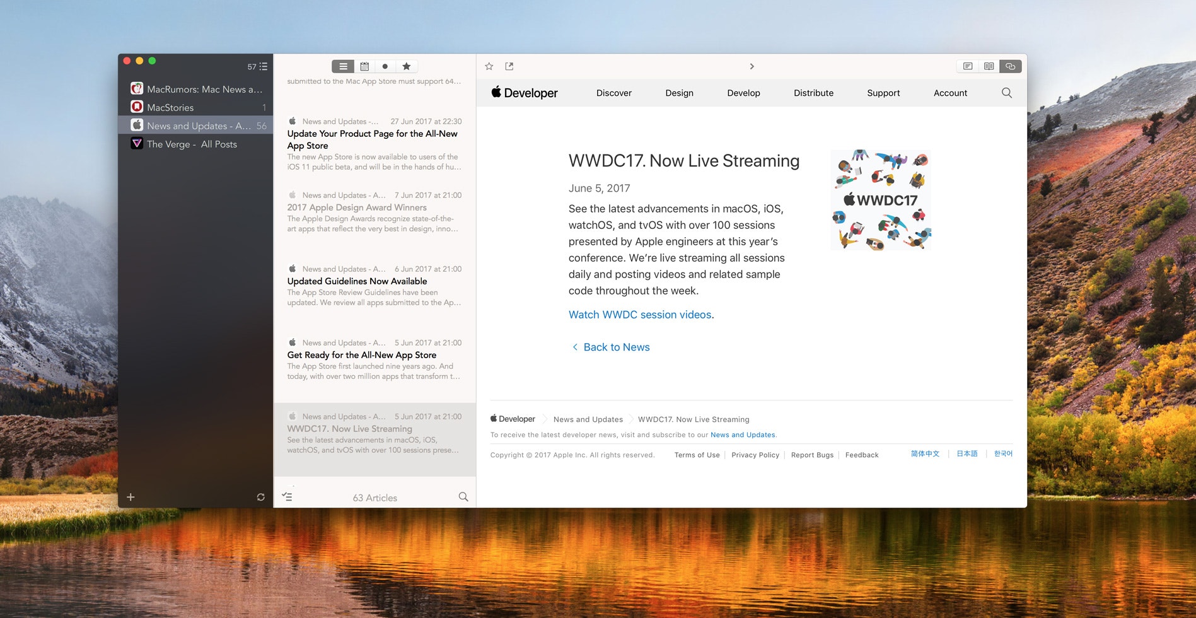Toggle unread count list icon in sidebar

pyautogui.click(x=264, y=67)
